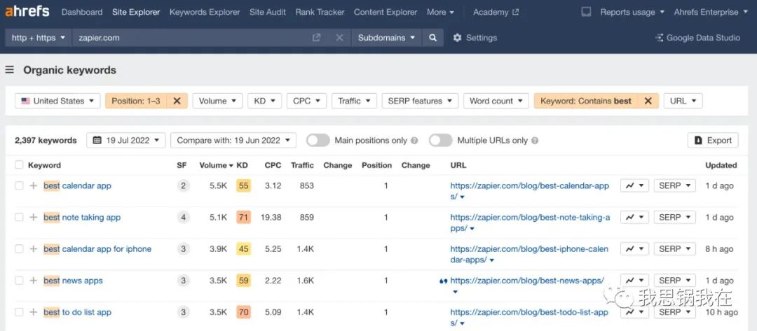Click the Ahrefs logo
The width and height of the screenshot is (757, 331).
[x=27, y=12]
